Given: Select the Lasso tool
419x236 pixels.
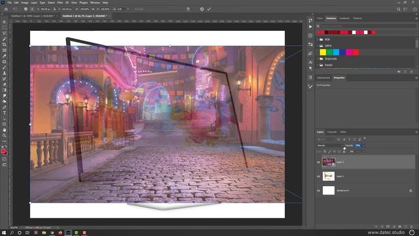Looking at the screenshot, I should tap(5, 33).
